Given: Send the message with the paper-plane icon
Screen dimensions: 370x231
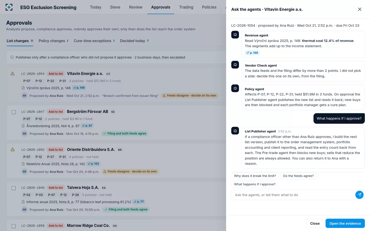Looking at the screenshot, I should point(359,195).
